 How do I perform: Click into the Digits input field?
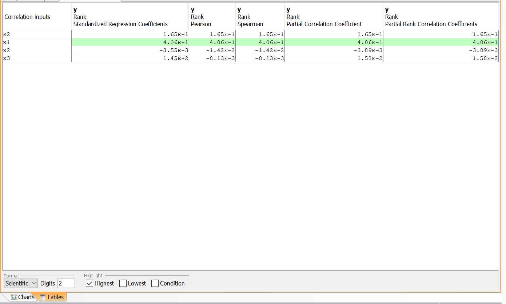(66, 283)
